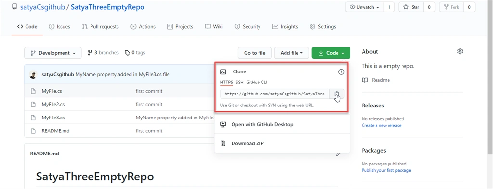
Task: Click the Packages heading
Action: pos(374,150)
